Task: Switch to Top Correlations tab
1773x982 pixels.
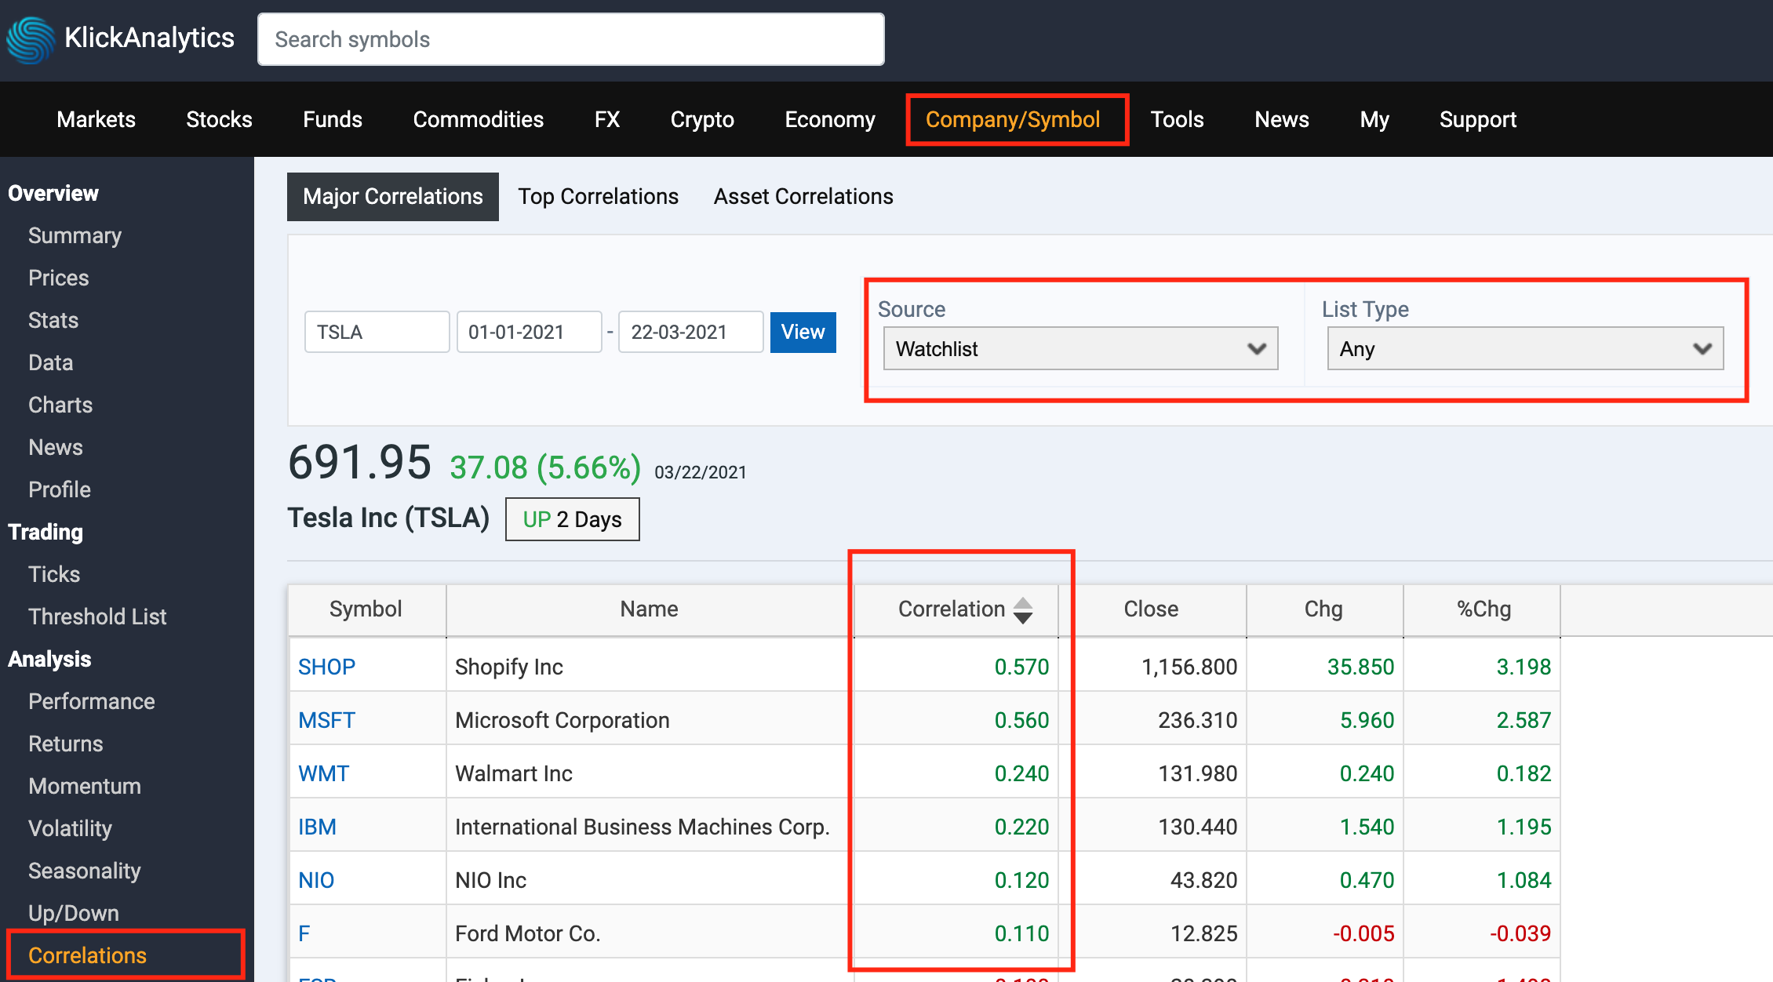Action: tap(599, 196)
